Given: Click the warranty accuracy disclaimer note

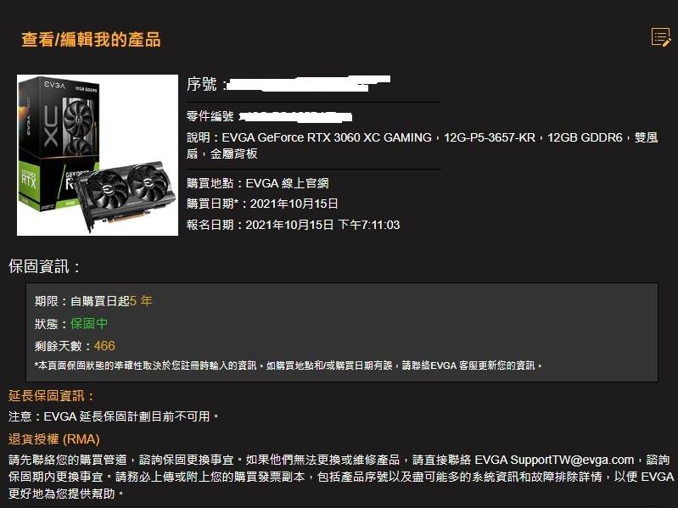Looking at the screenshot, I should 289,366.
